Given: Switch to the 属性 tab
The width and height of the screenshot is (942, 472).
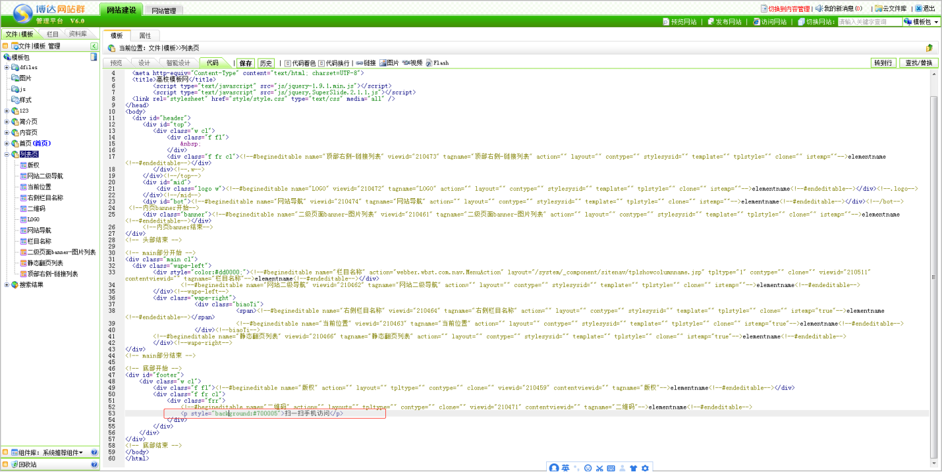Looking at the screenshot, I should click(x=145, y=36).
